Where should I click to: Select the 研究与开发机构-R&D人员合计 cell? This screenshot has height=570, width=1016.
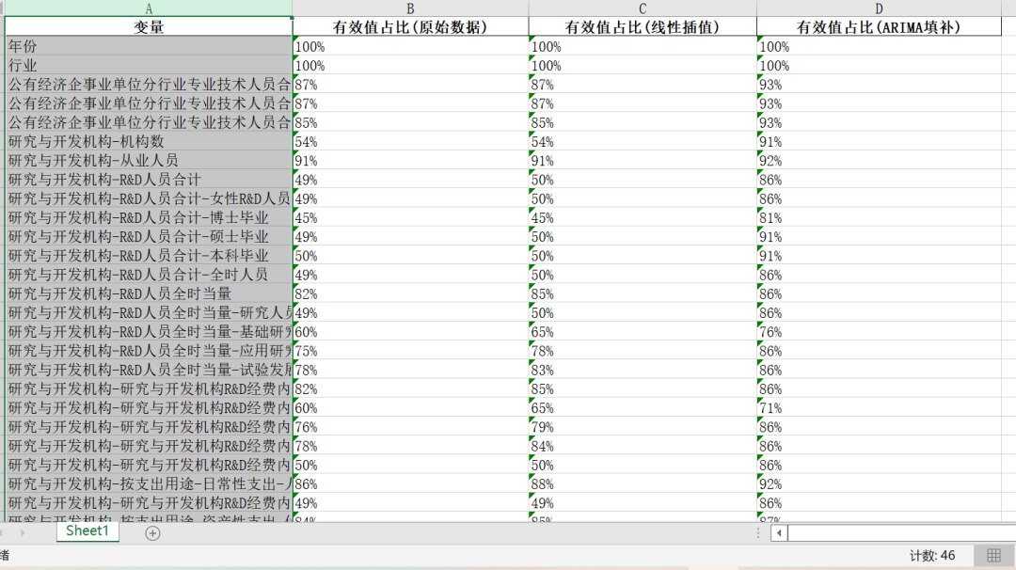149,180
